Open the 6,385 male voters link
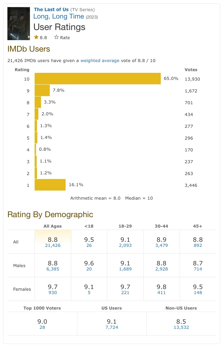 coord(53,269)
